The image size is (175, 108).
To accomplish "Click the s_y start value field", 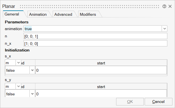I will coord(101,94).
